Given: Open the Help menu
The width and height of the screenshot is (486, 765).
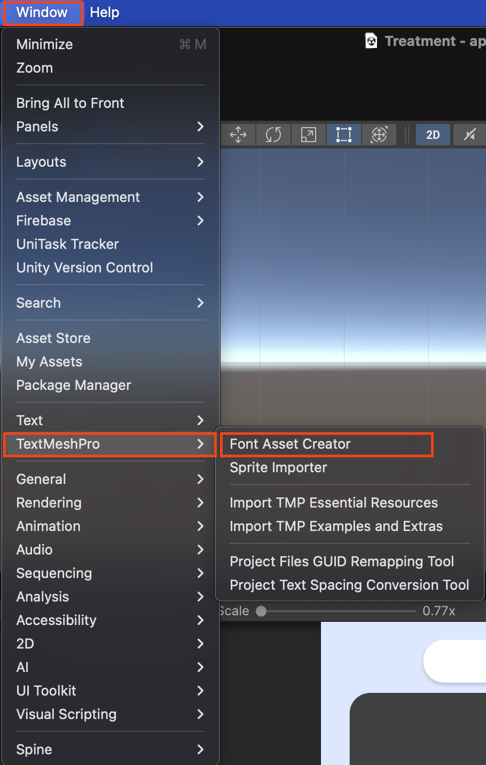Looking at the screenshot, I should click(105, 13).
